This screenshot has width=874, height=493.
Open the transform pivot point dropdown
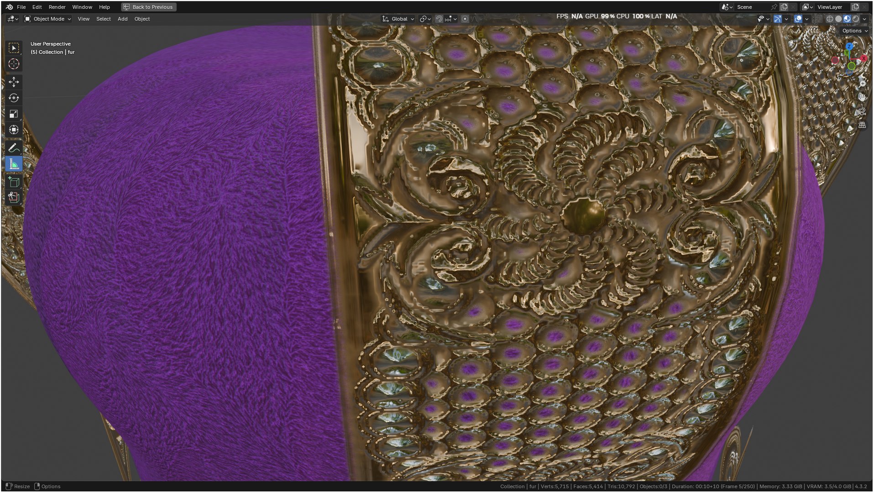(x=425, y=19)
